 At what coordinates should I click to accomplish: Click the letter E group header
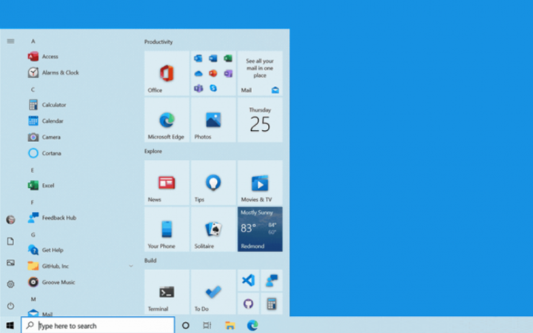coord(33,170)
